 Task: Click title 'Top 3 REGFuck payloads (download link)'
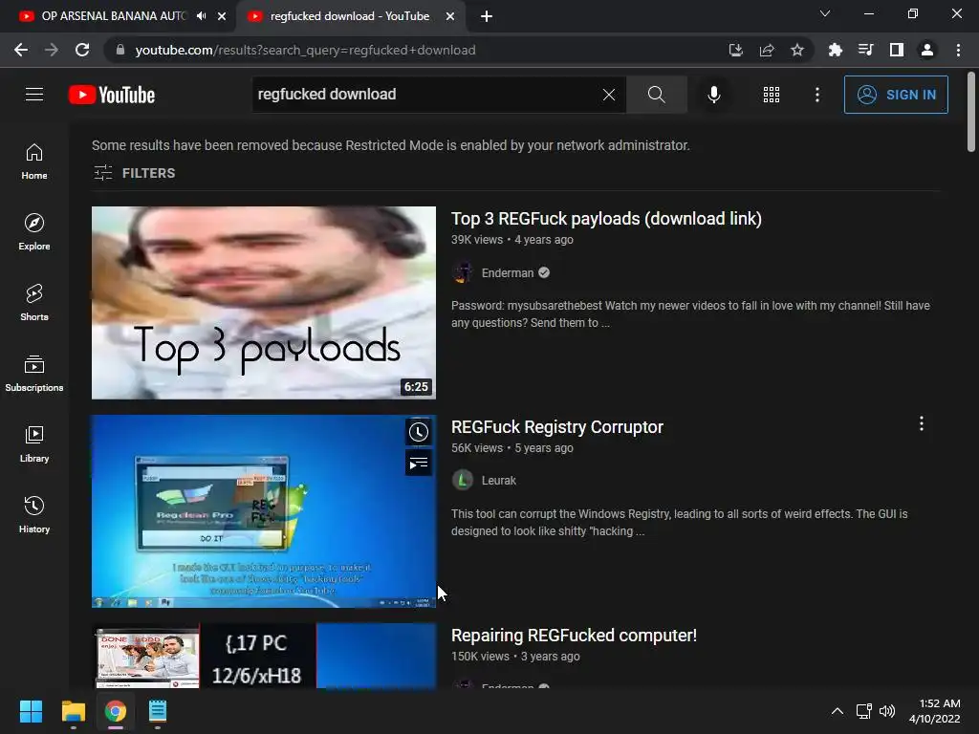pos(606,219)
